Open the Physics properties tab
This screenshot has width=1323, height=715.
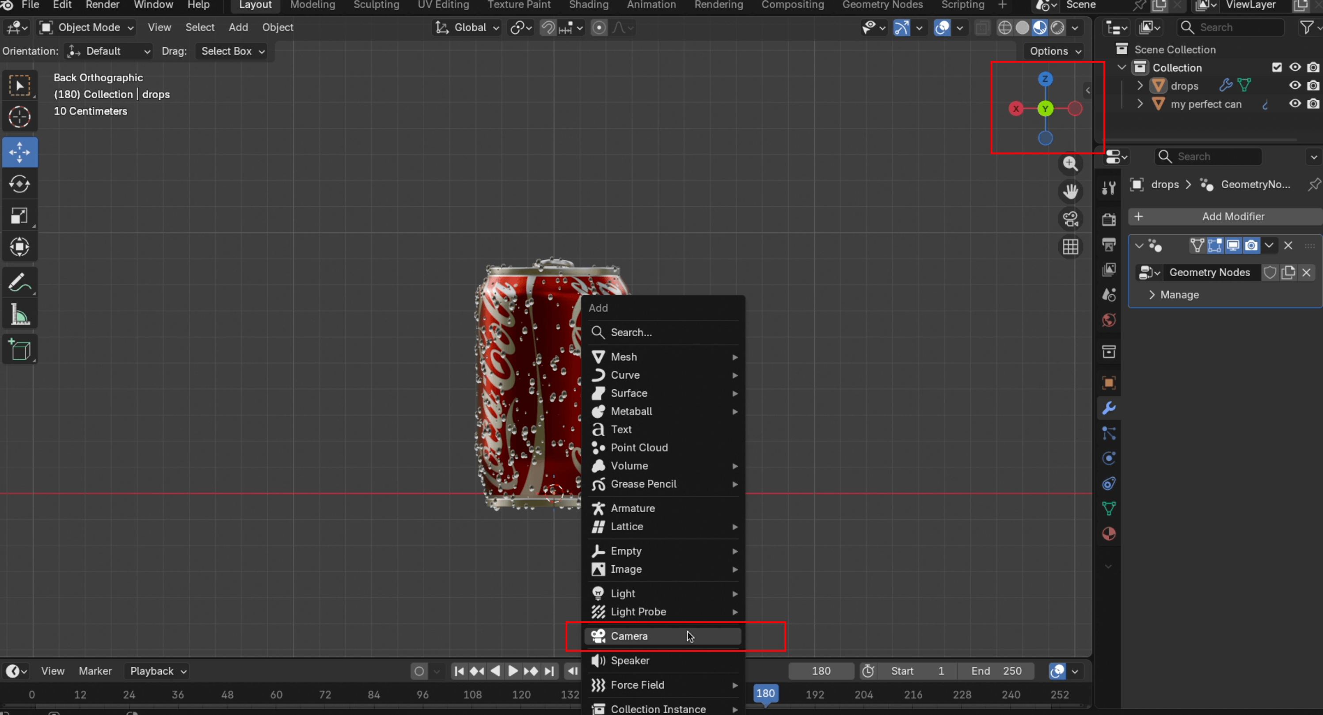tap(1109, 458)
